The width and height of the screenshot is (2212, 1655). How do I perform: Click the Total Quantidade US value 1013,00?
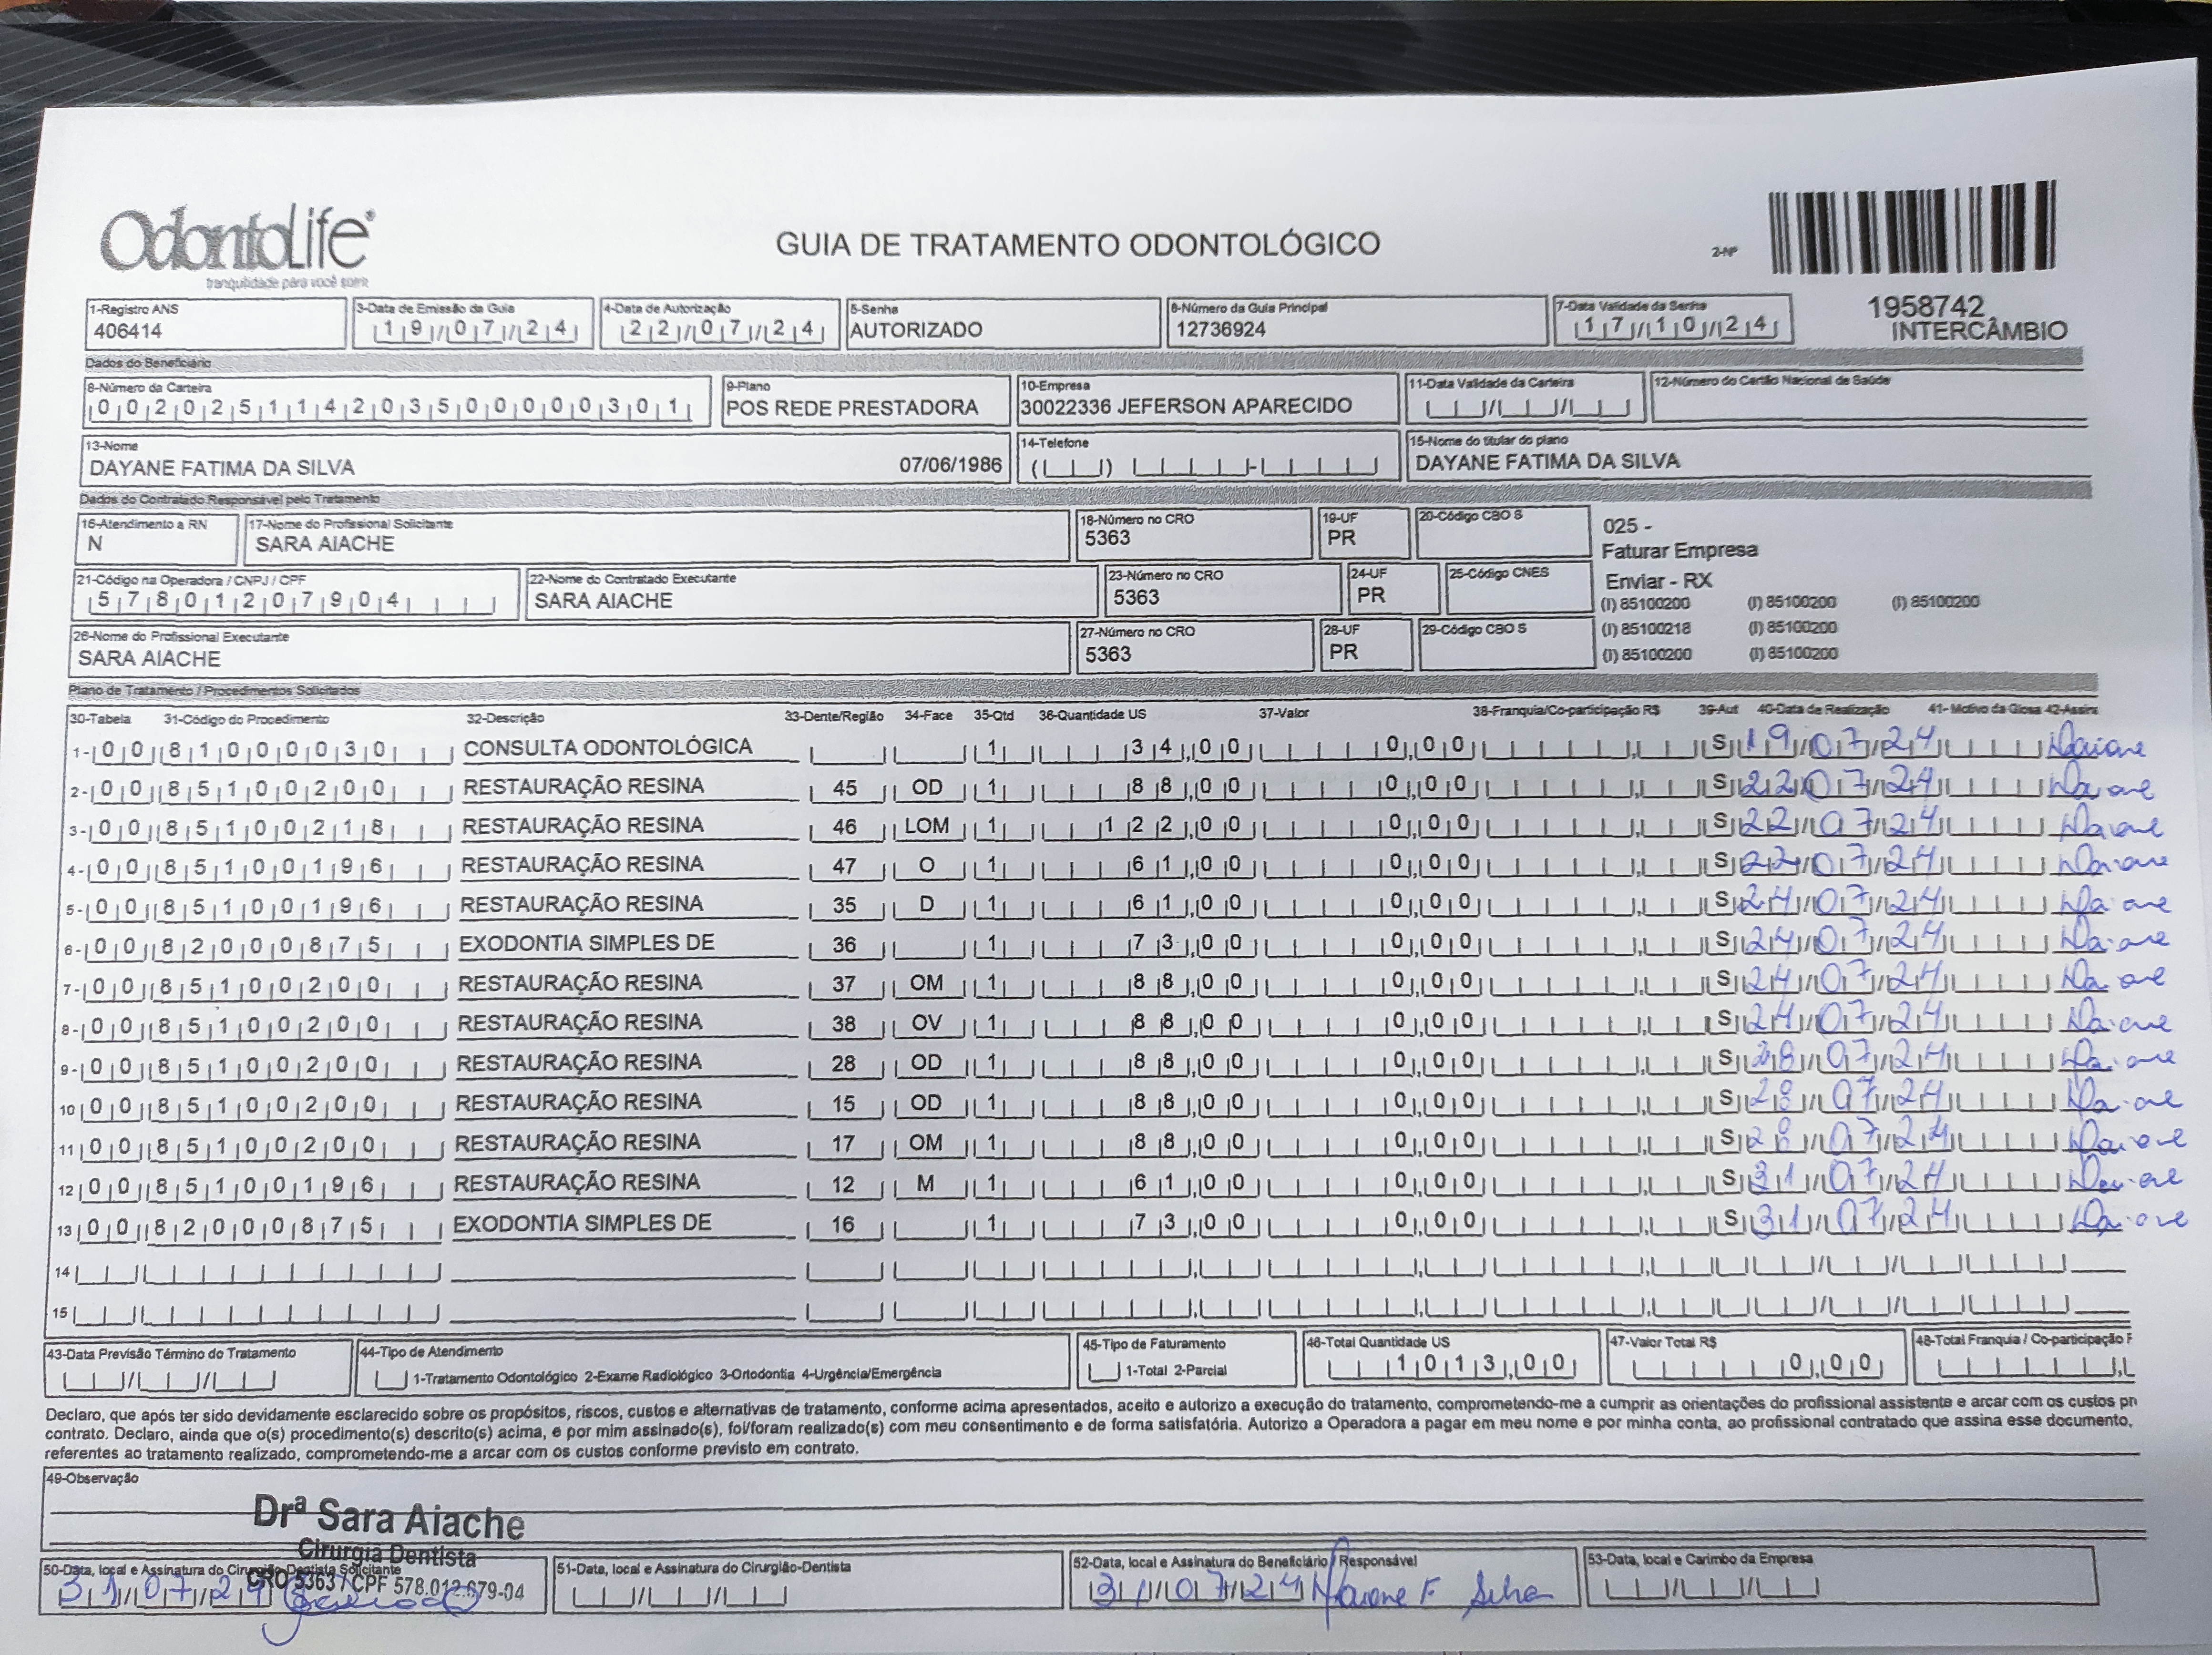coord(1482,1363)
